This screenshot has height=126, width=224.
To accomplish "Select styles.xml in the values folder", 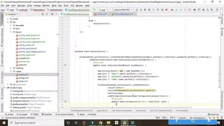I will click(23, 81).
